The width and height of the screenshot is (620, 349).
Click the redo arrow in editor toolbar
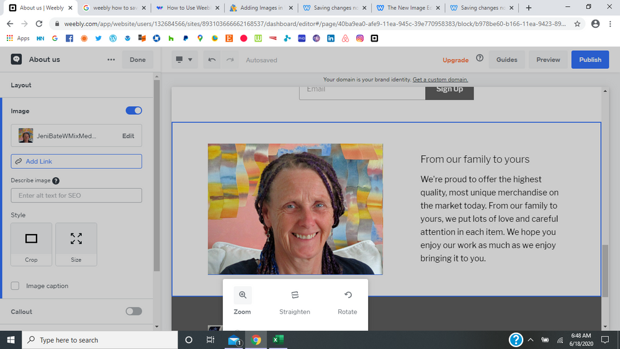[x=230, y=60]
